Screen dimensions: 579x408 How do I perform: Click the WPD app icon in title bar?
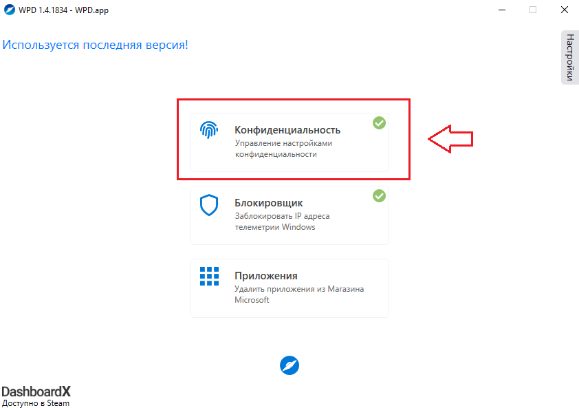click(9, 10)
